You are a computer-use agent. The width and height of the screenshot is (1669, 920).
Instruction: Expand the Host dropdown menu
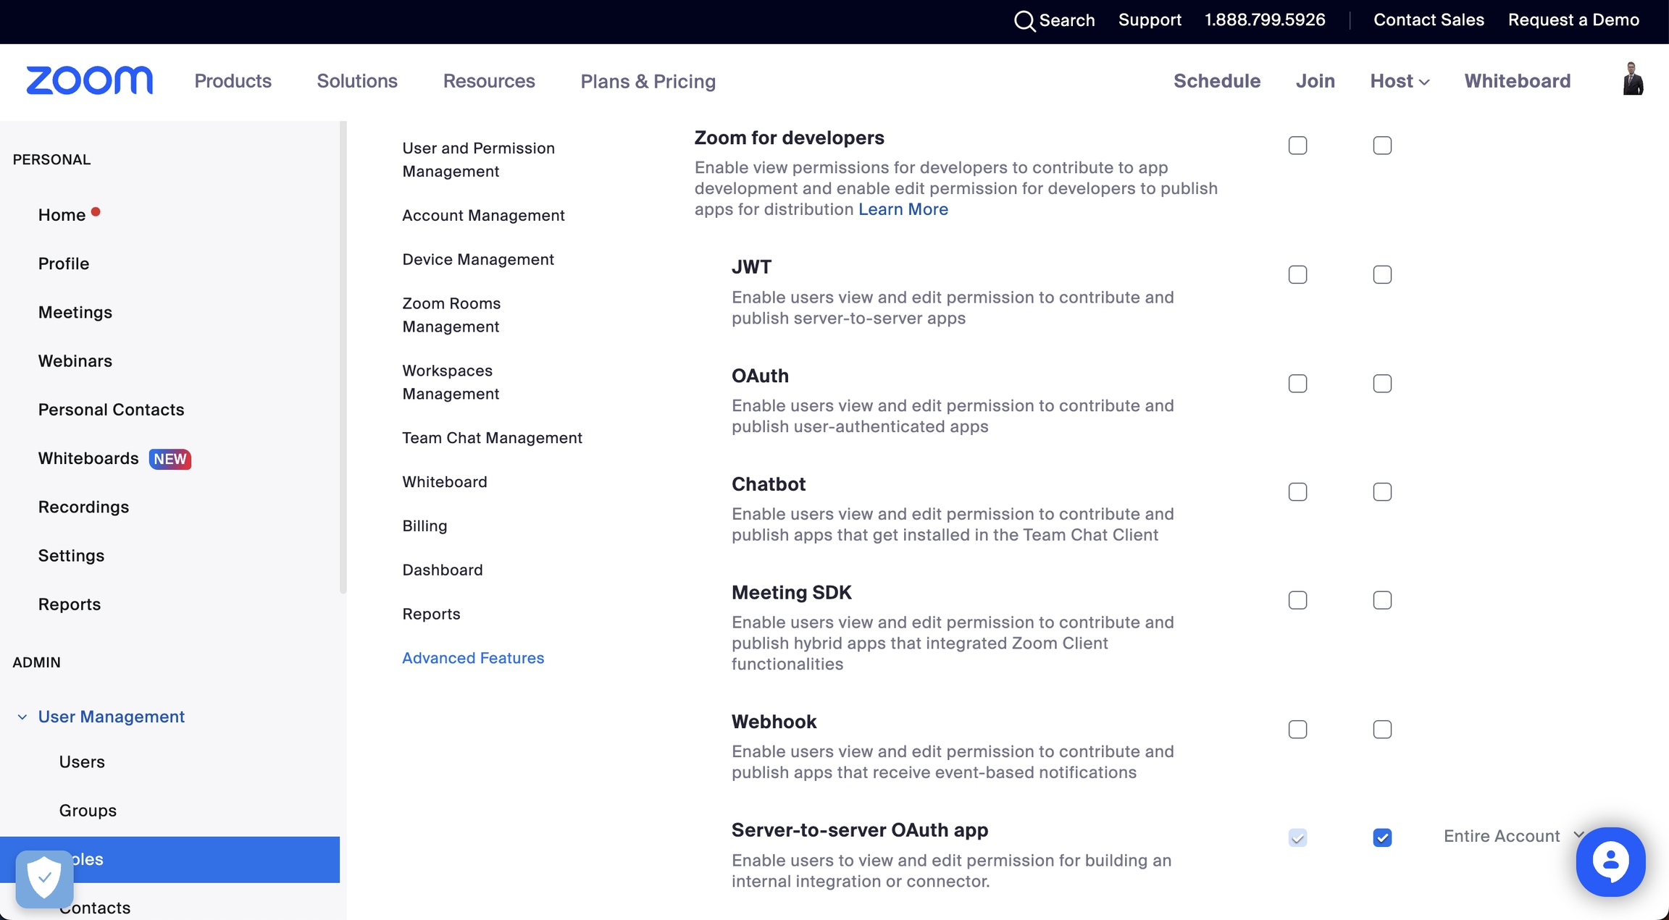(1399, 81)
